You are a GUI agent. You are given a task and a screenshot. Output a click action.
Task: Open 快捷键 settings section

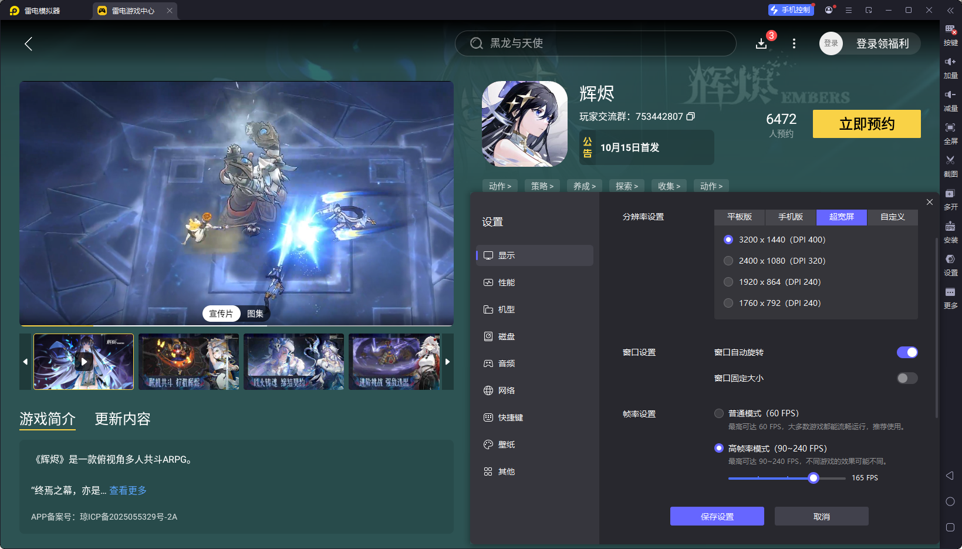[x=535, y=417]
